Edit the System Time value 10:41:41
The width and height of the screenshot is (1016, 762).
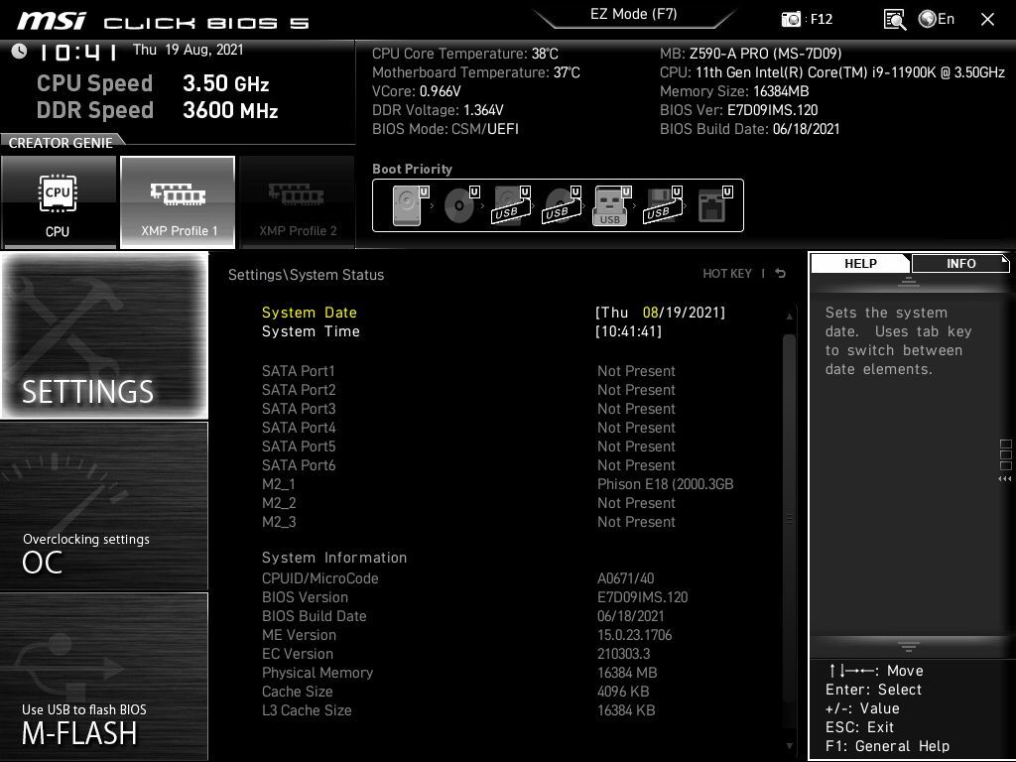click(628, 331)
